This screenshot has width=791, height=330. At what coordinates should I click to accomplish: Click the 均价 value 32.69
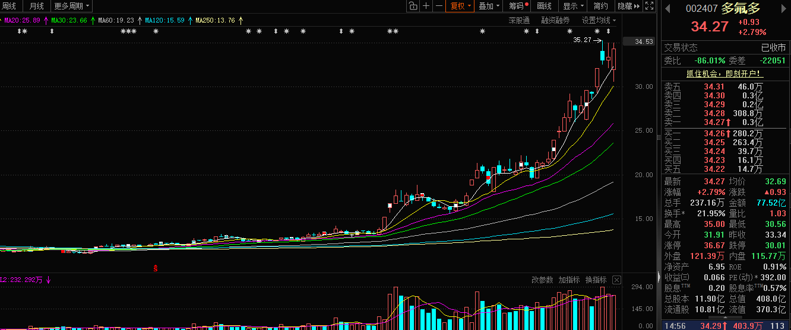775,181
